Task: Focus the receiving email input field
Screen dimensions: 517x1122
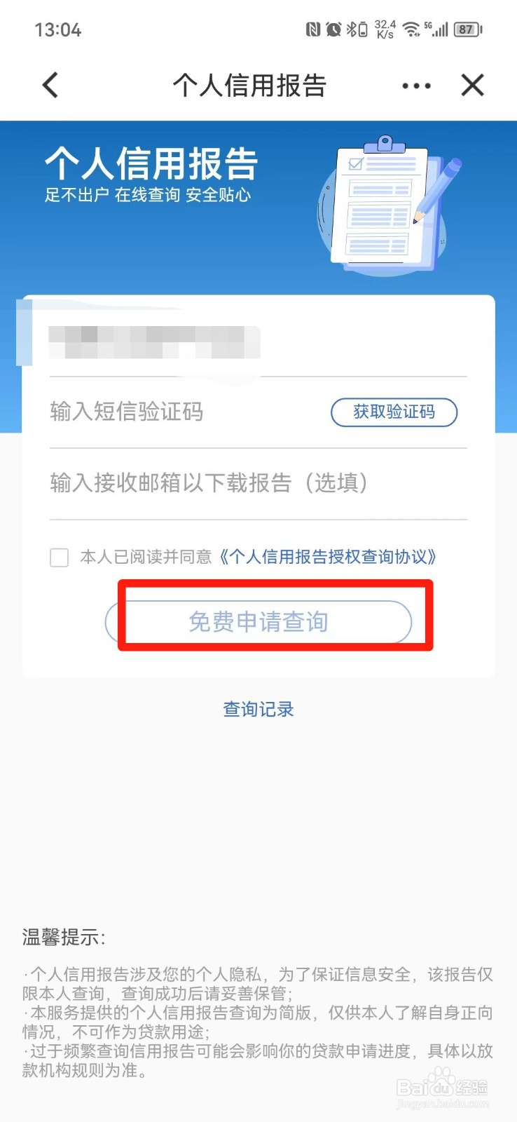Action: [x=258, y=483]
